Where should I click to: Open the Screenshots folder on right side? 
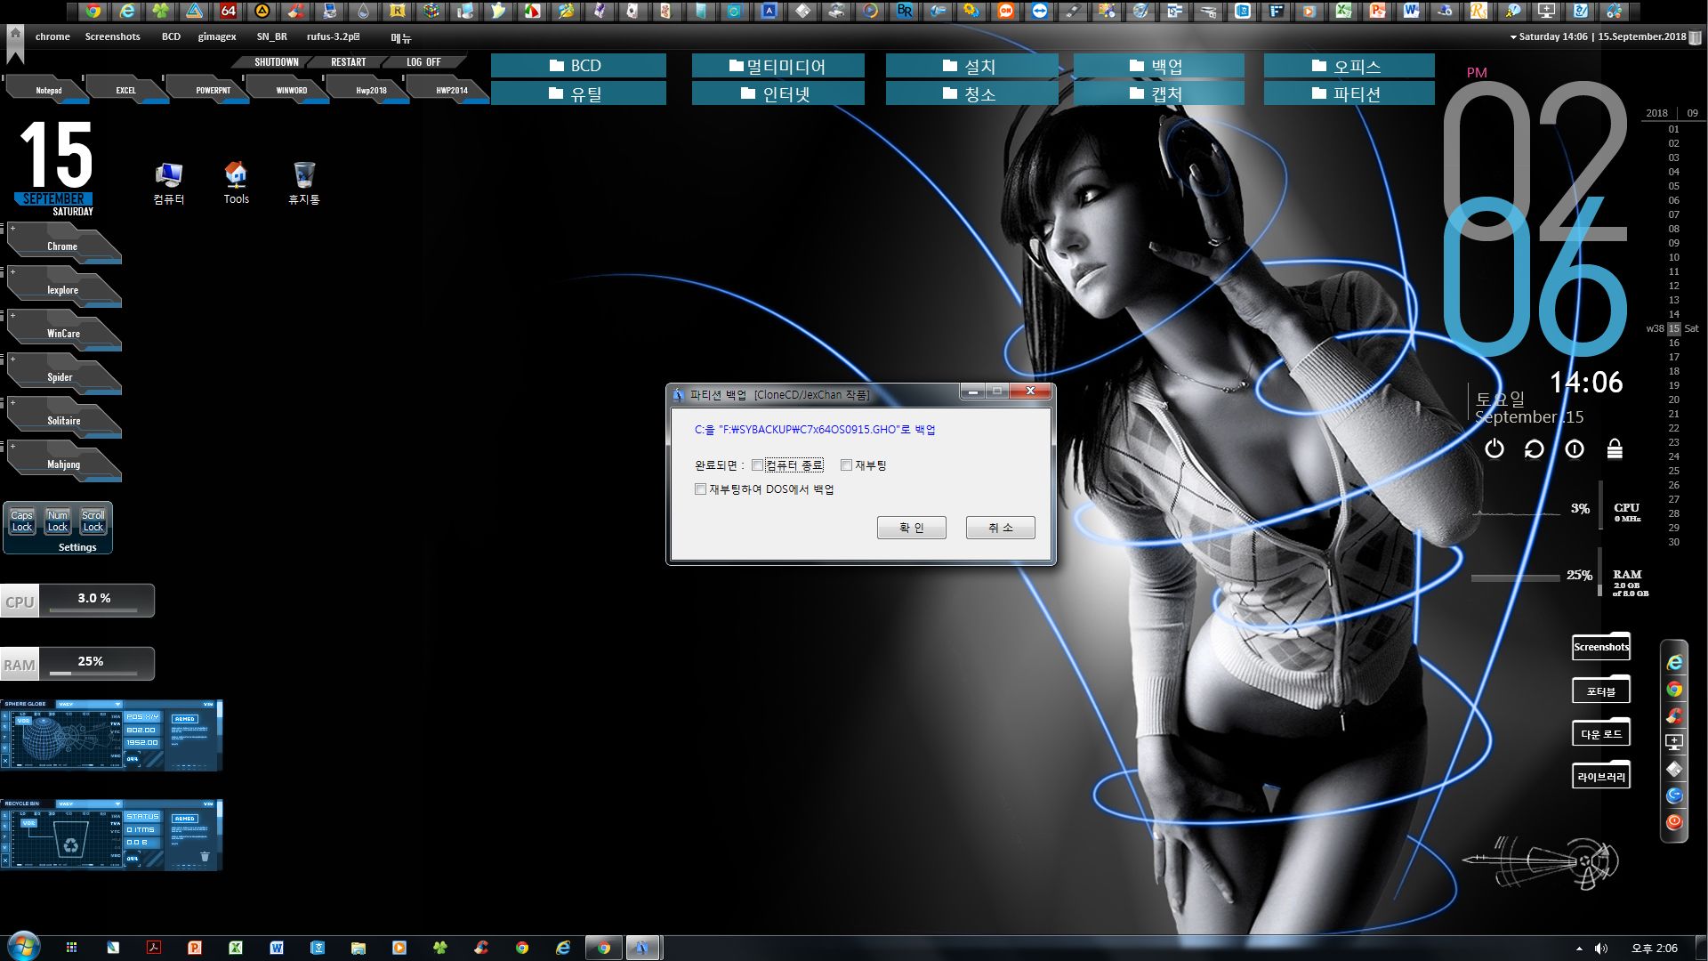coord(1601,646)
